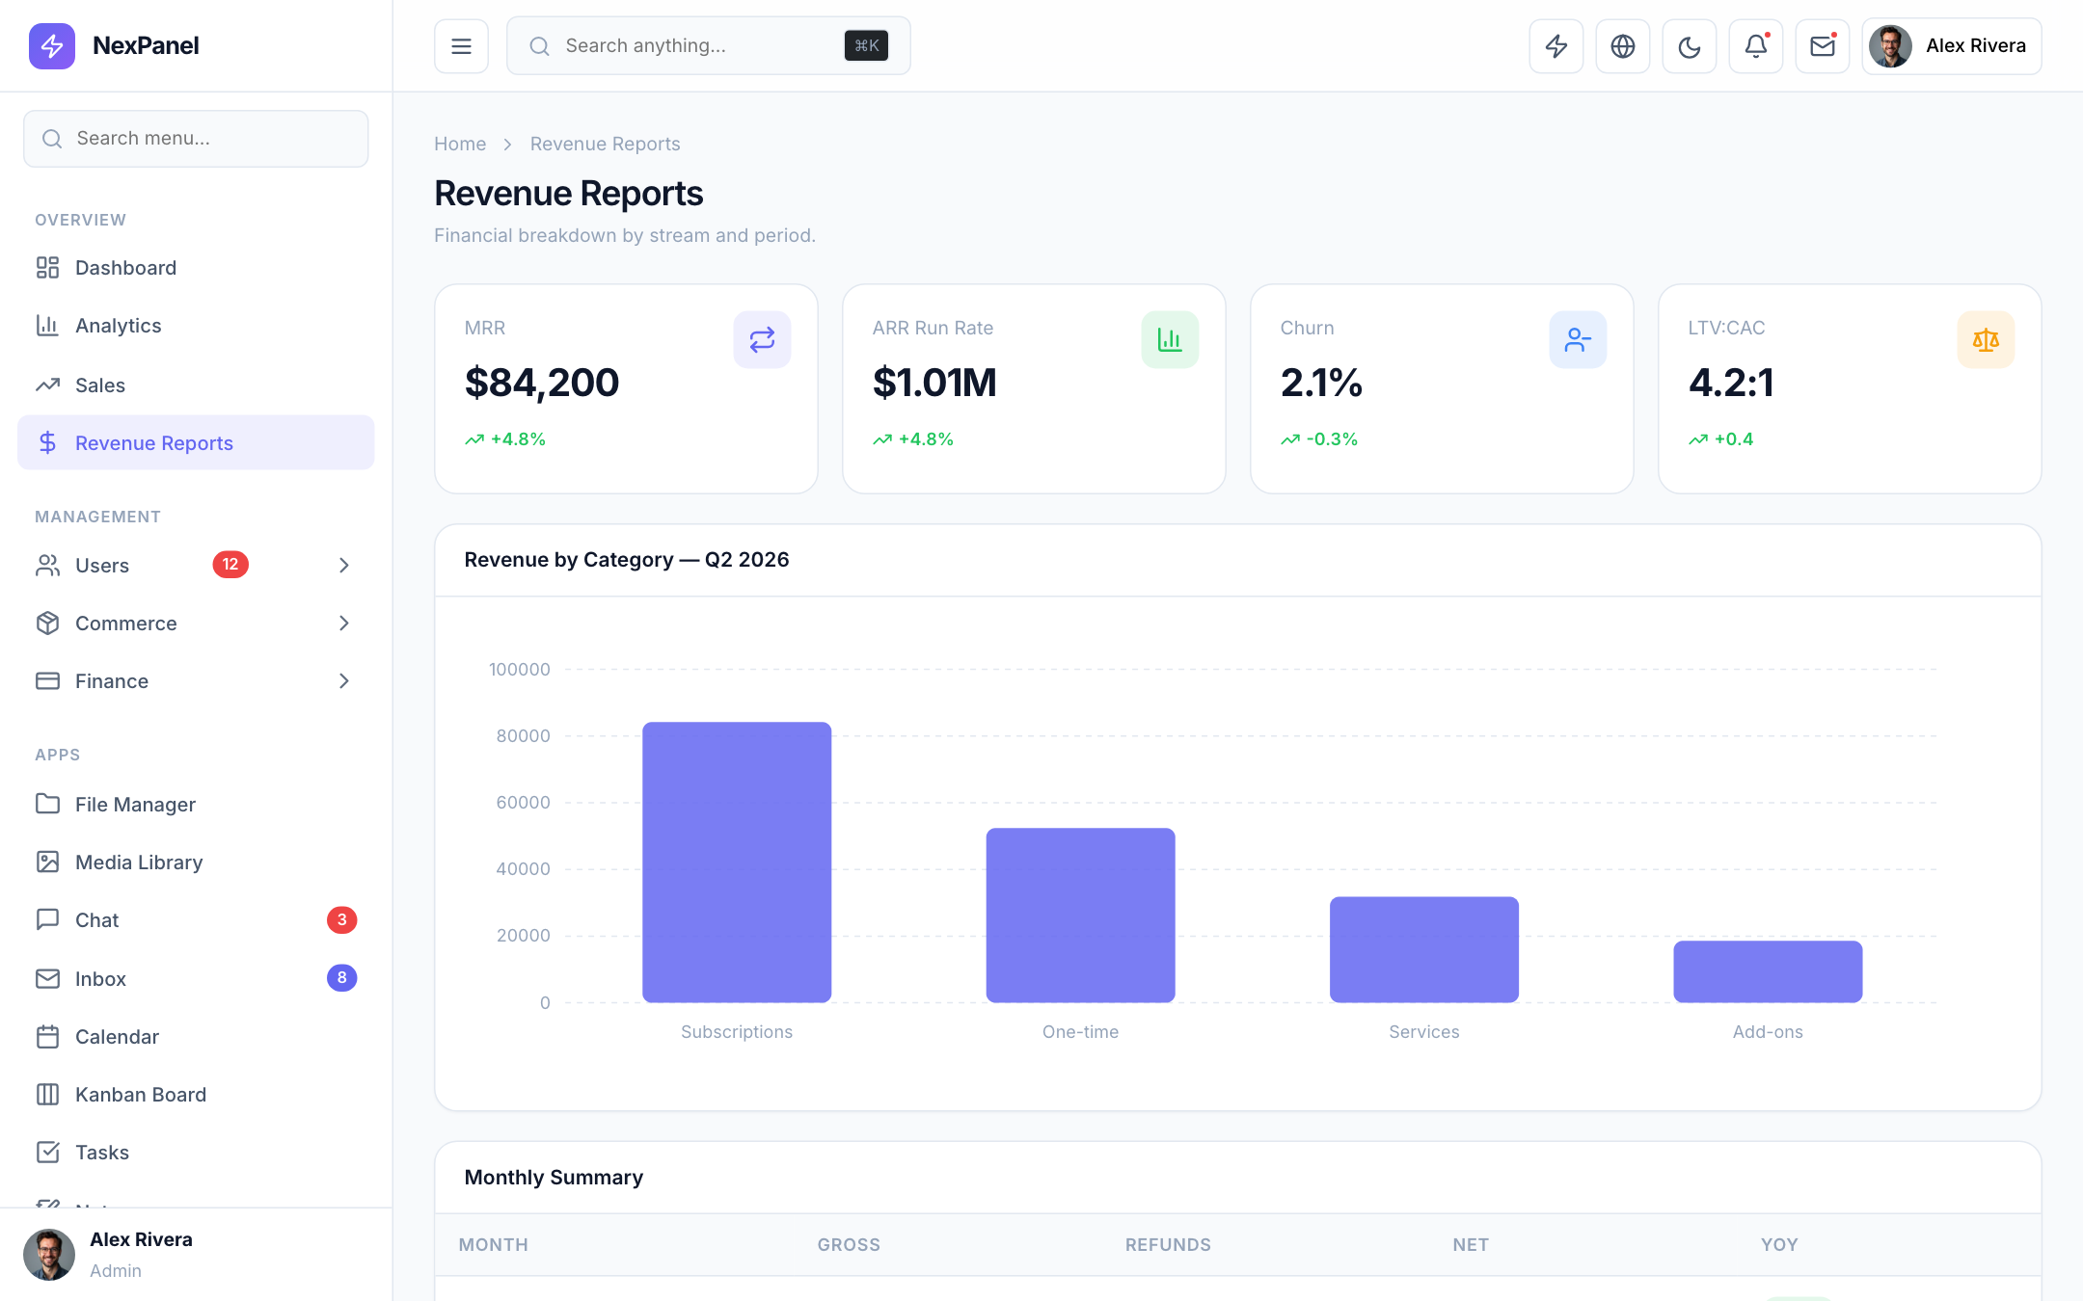Sort by the REFUNDS column header

(x=1168, y=1244)
